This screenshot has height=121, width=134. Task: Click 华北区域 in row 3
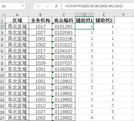(x=17, y=32)
